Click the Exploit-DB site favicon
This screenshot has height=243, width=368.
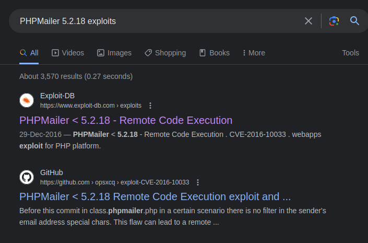point(27,100)
